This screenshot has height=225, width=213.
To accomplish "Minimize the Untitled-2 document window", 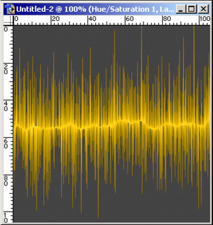I will 181,9.
